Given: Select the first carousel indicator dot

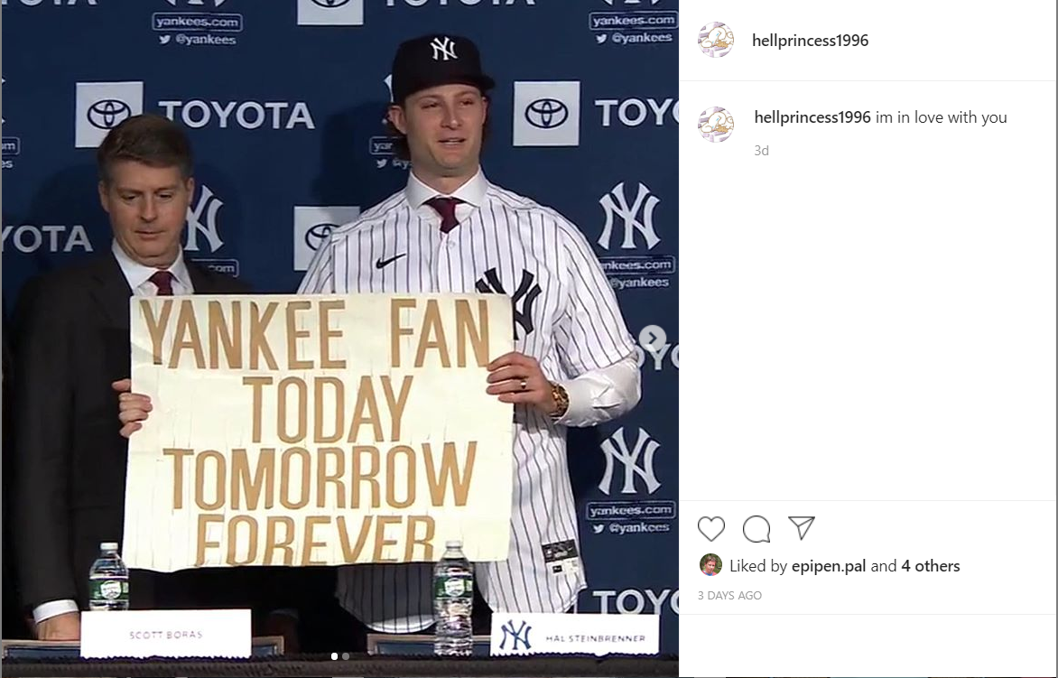Looking at the screenshot, I should click(x=334, y=655).
